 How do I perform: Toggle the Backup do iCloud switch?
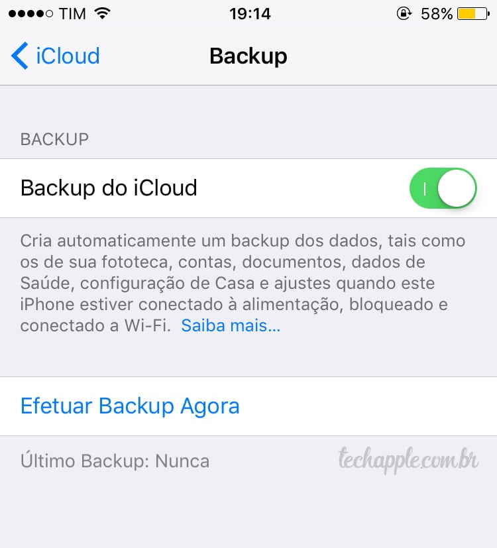tap(443, 188)
